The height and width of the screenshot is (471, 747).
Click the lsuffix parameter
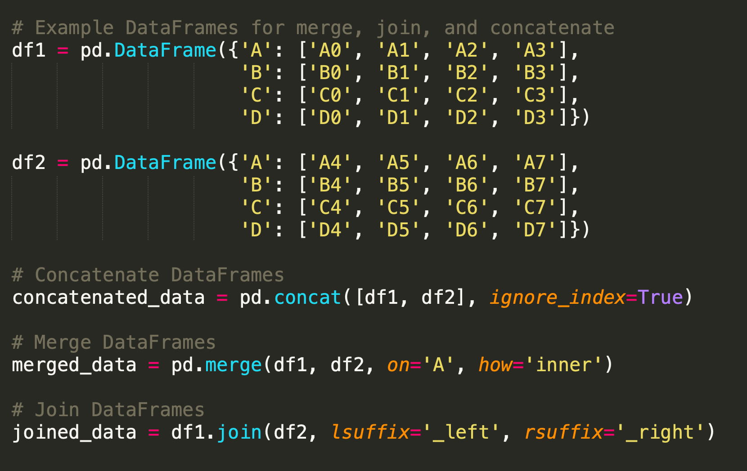tap(370, 432)
